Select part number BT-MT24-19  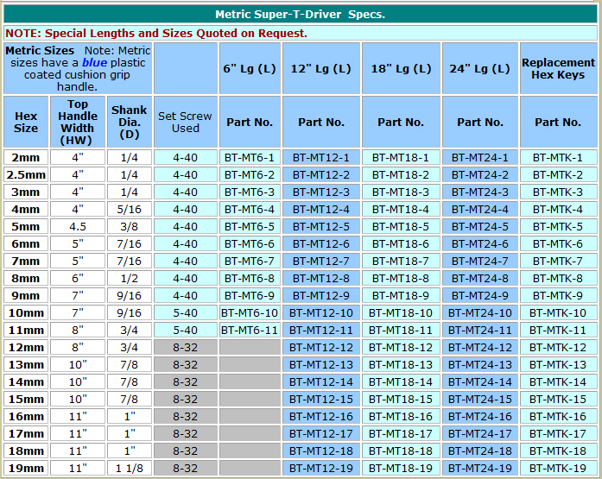point(480,468)
